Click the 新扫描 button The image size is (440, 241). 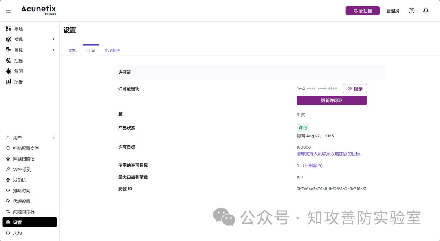[363, 11]
